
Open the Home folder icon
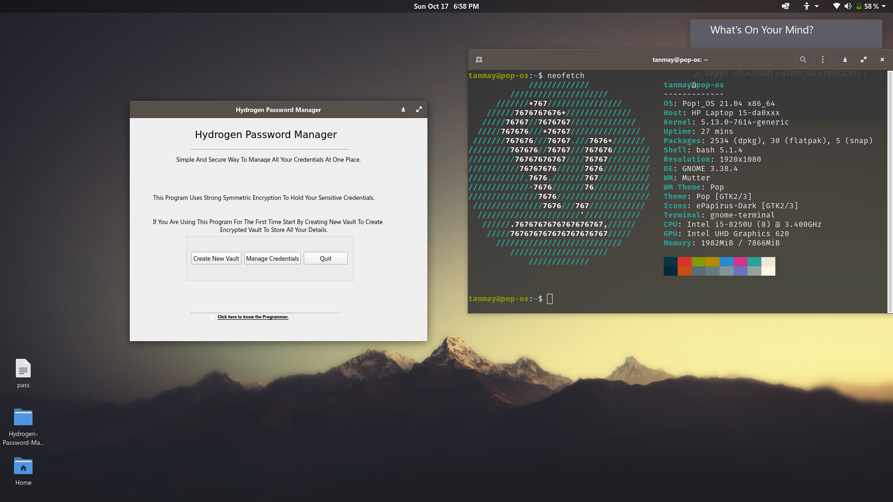click(x=23, y=467)
